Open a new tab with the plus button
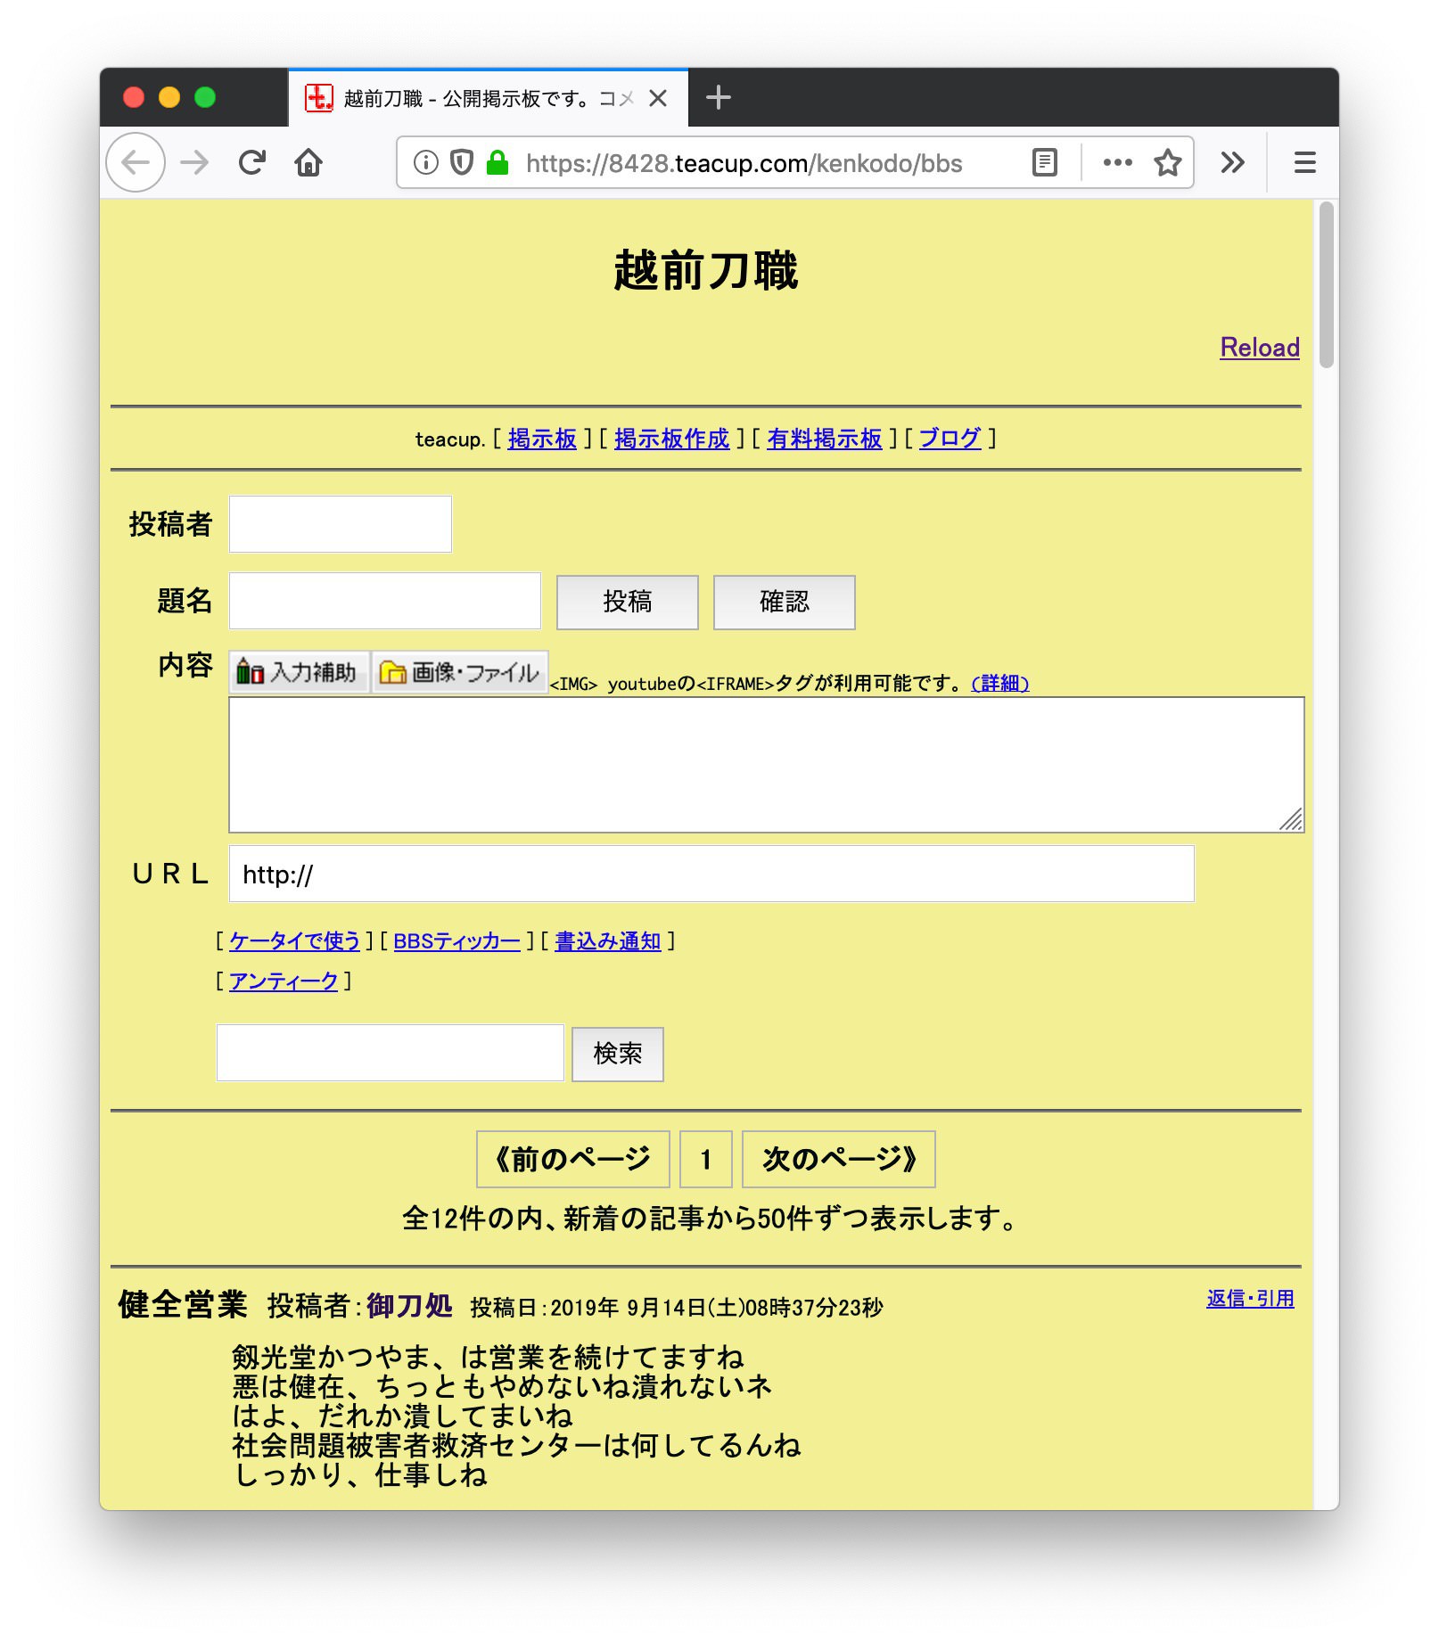1439x1642 pixels. (718, 97)
